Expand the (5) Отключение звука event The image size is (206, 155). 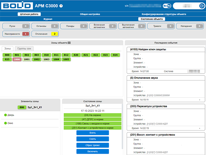(144, 78)
